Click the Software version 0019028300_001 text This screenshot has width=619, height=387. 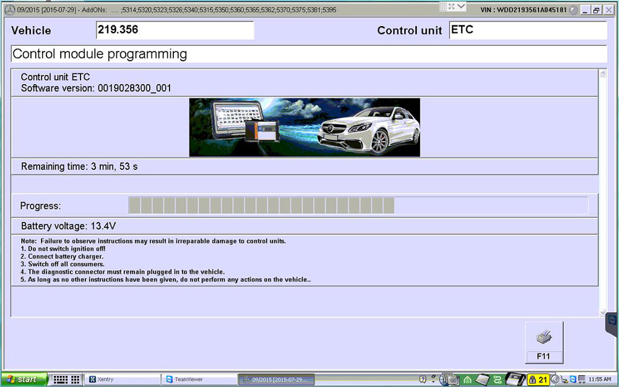coord(96,88)
